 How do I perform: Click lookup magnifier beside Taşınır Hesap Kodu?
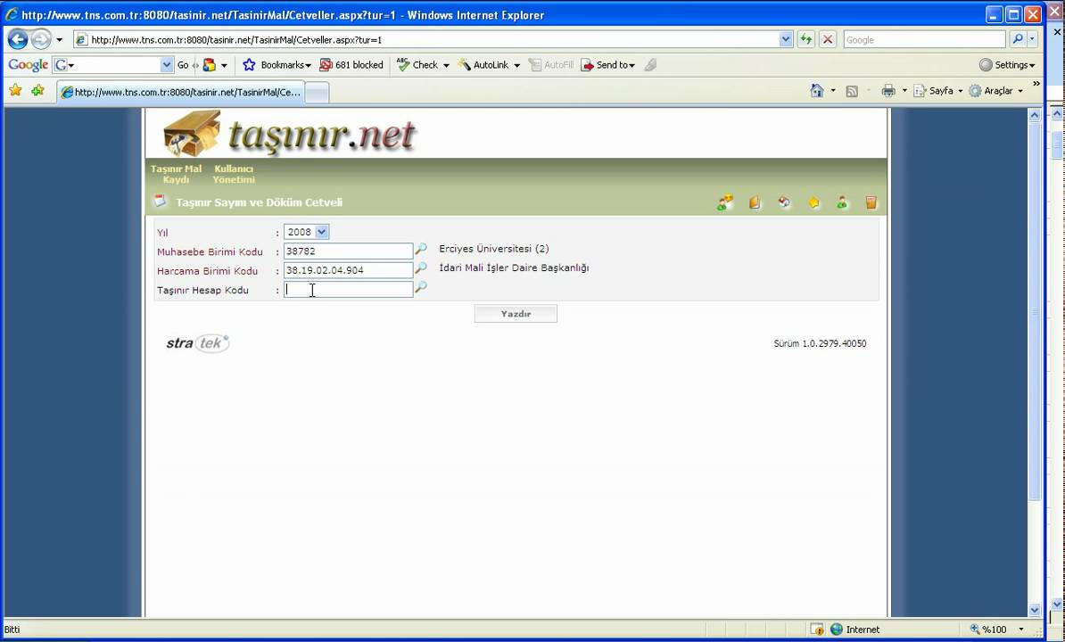click(x=421, y=288)
